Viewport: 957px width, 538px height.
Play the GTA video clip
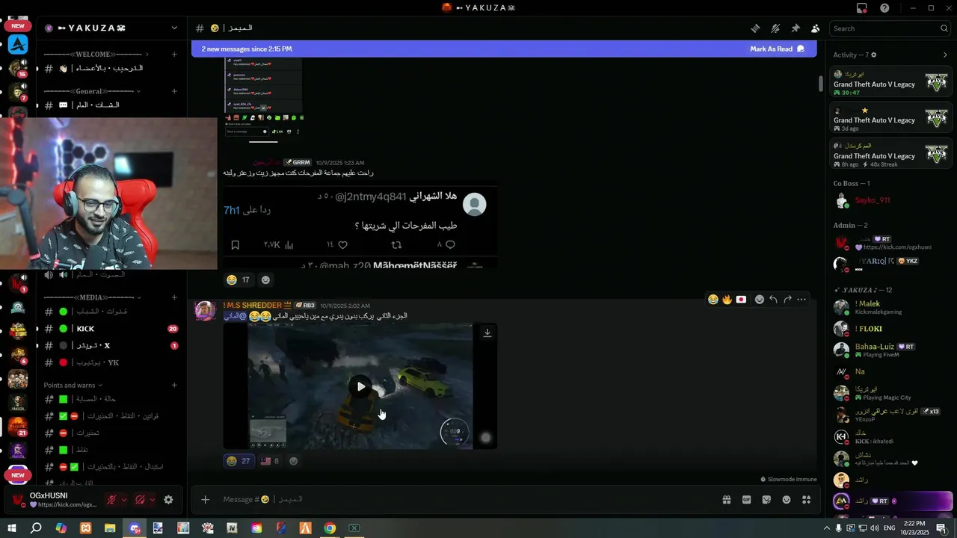coord(360,386)
